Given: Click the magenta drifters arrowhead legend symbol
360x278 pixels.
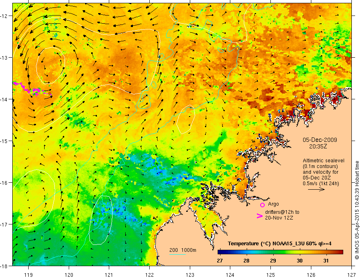Looking at the screenshot, I should point(259,216).
